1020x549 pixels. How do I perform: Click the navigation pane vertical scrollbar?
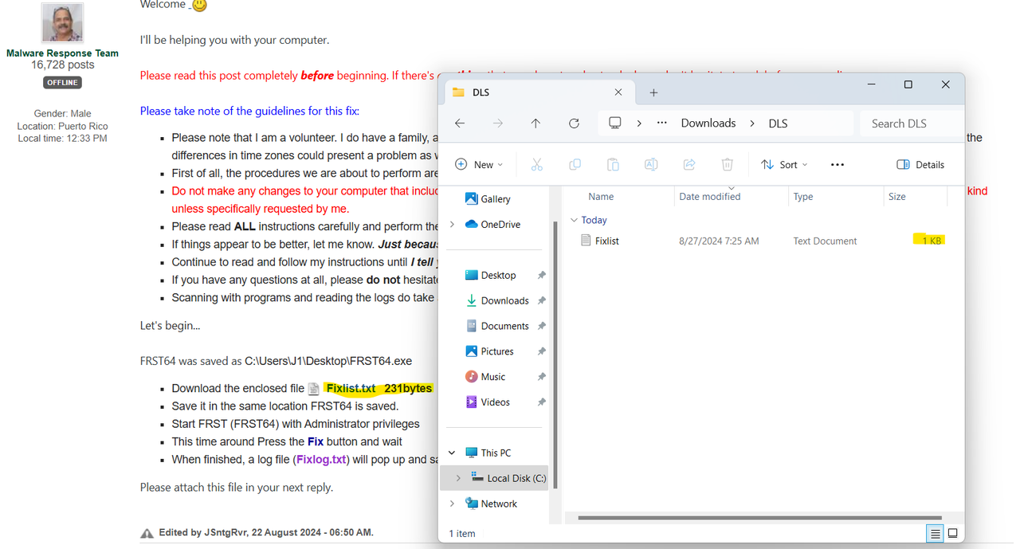pos(555,354)
